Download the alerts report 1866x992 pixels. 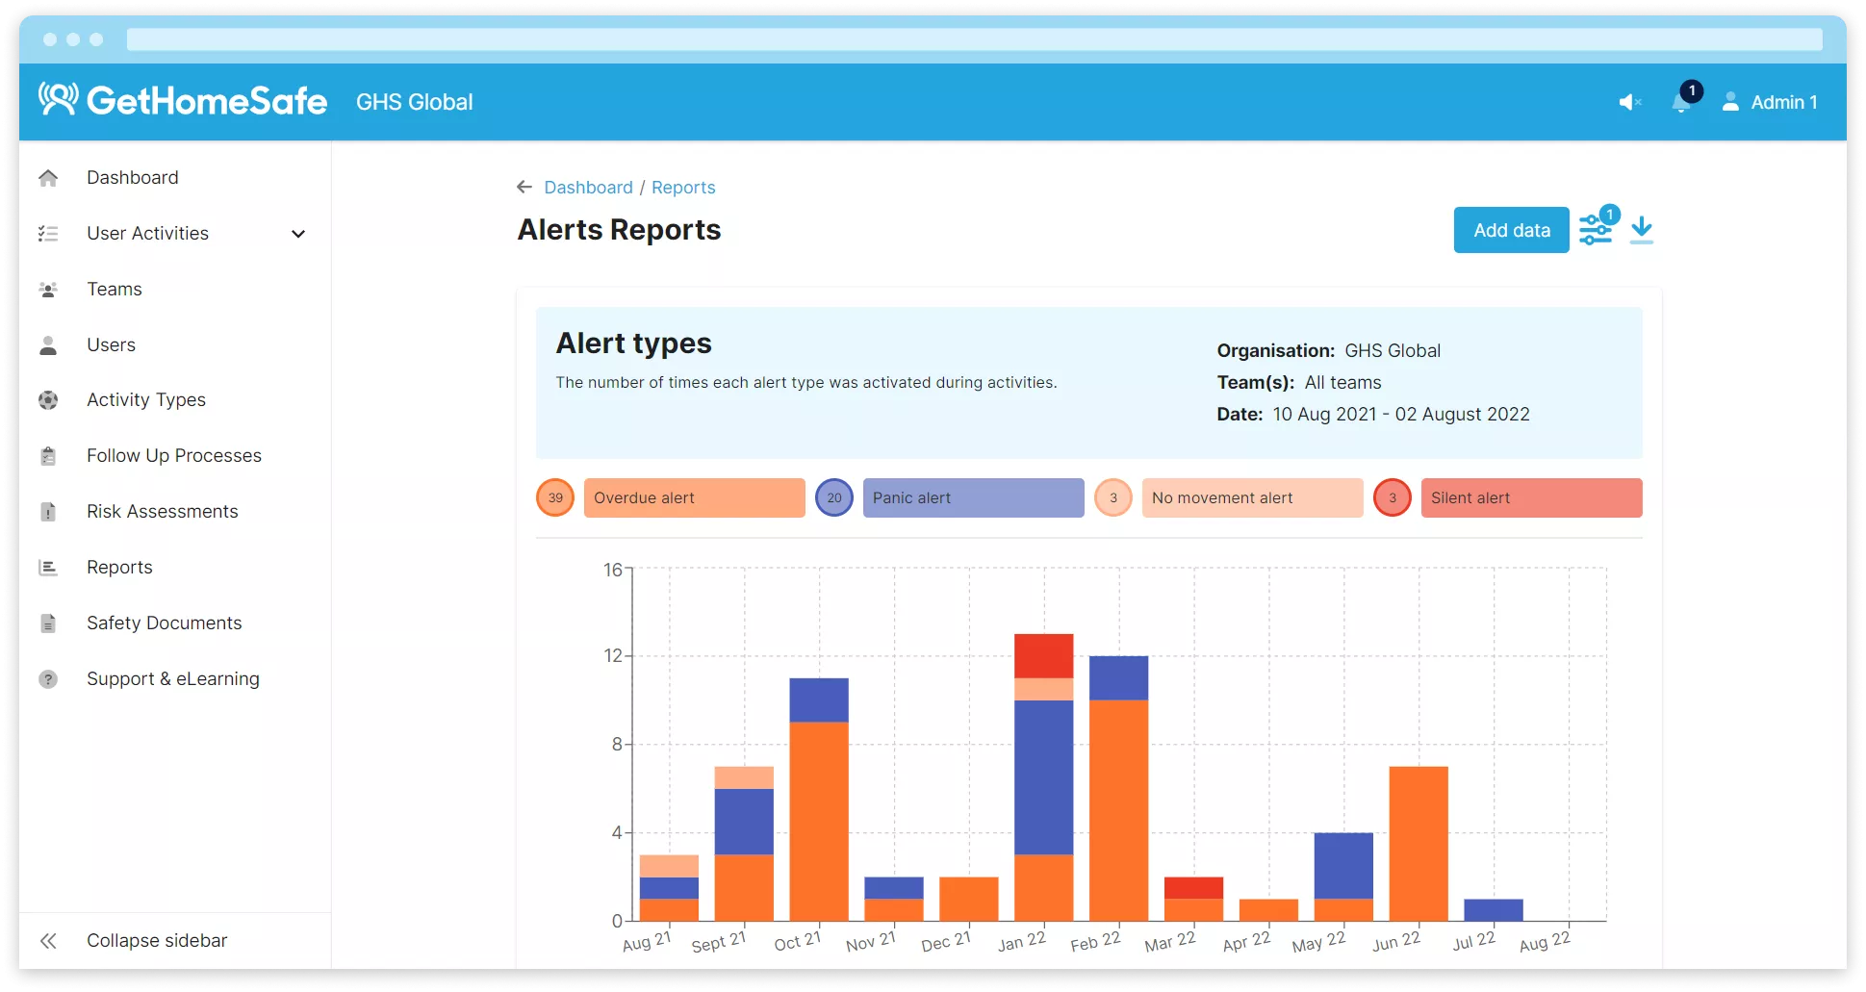tap(1642, 230)
